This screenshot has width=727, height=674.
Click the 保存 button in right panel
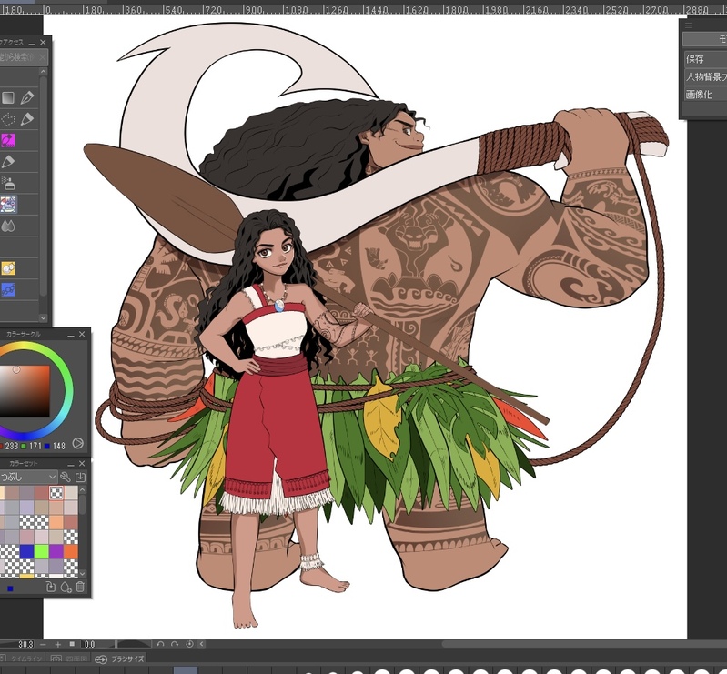[705, 59]
